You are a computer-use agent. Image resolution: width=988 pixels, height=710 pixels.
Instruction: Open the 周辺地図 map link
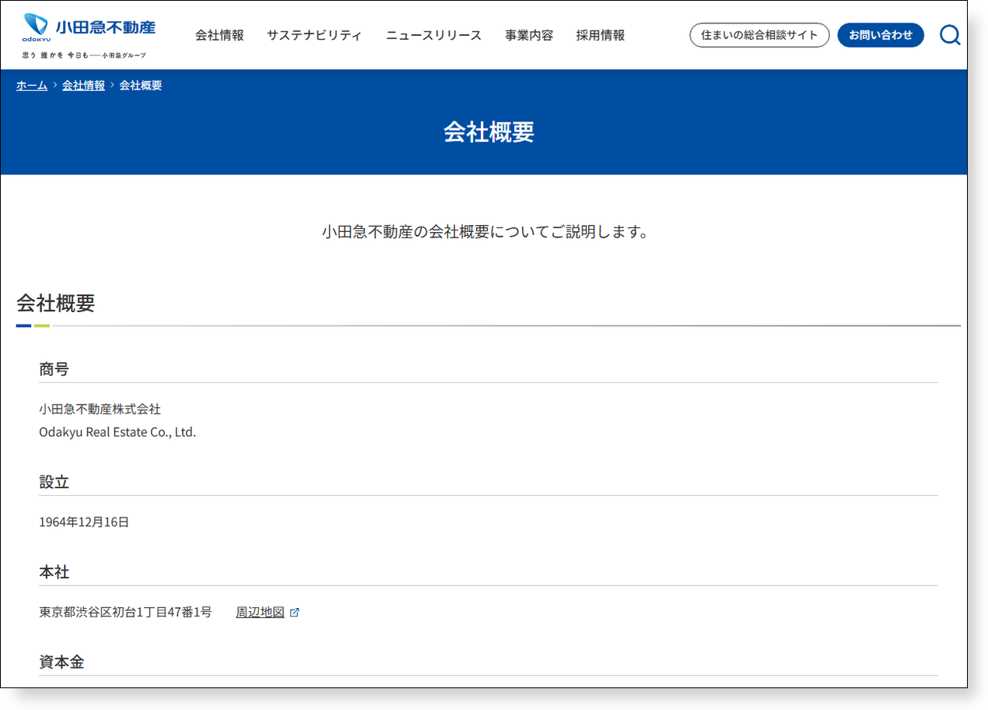click(x=261, y=612)
